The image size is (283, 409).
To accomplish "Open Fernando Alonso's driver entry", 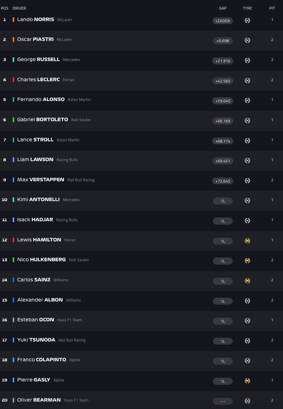I will tap(41, 99).
